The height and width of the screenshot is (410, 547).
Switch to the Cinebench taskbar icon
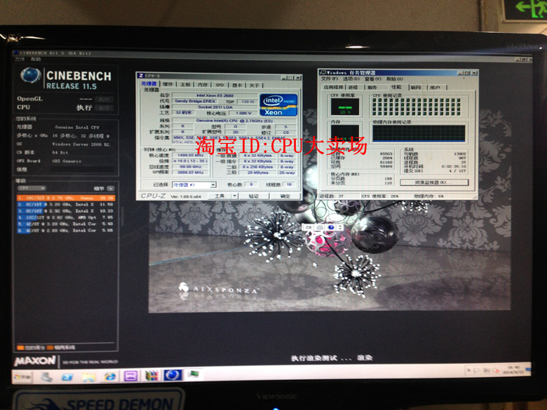click(x=173, y=375)
